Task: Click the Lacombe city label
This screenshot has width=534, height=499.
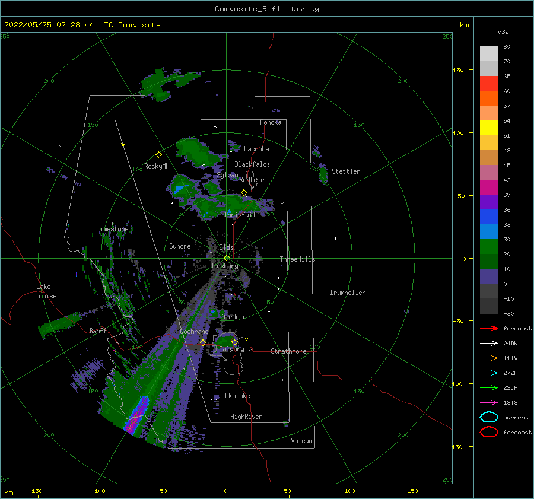Action: coord(256,149)
